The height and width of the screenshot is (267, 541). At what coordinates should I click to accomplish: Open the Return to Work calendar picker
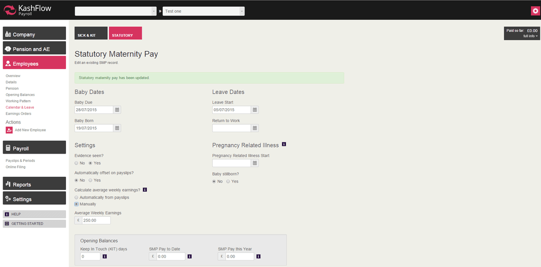pyautogui.click(x=255, y=128)
